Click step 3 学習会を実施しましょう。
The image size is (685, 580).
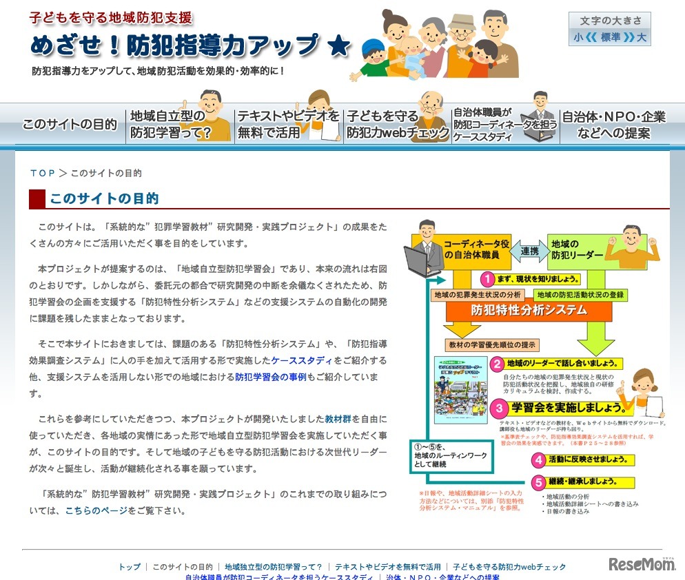point(563,408)
